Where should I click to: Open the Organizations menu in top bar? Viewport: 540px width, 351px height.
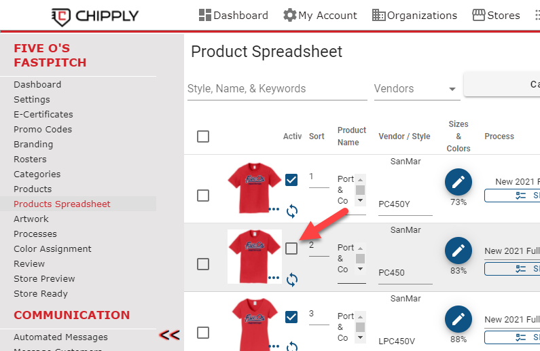[414, 16]
